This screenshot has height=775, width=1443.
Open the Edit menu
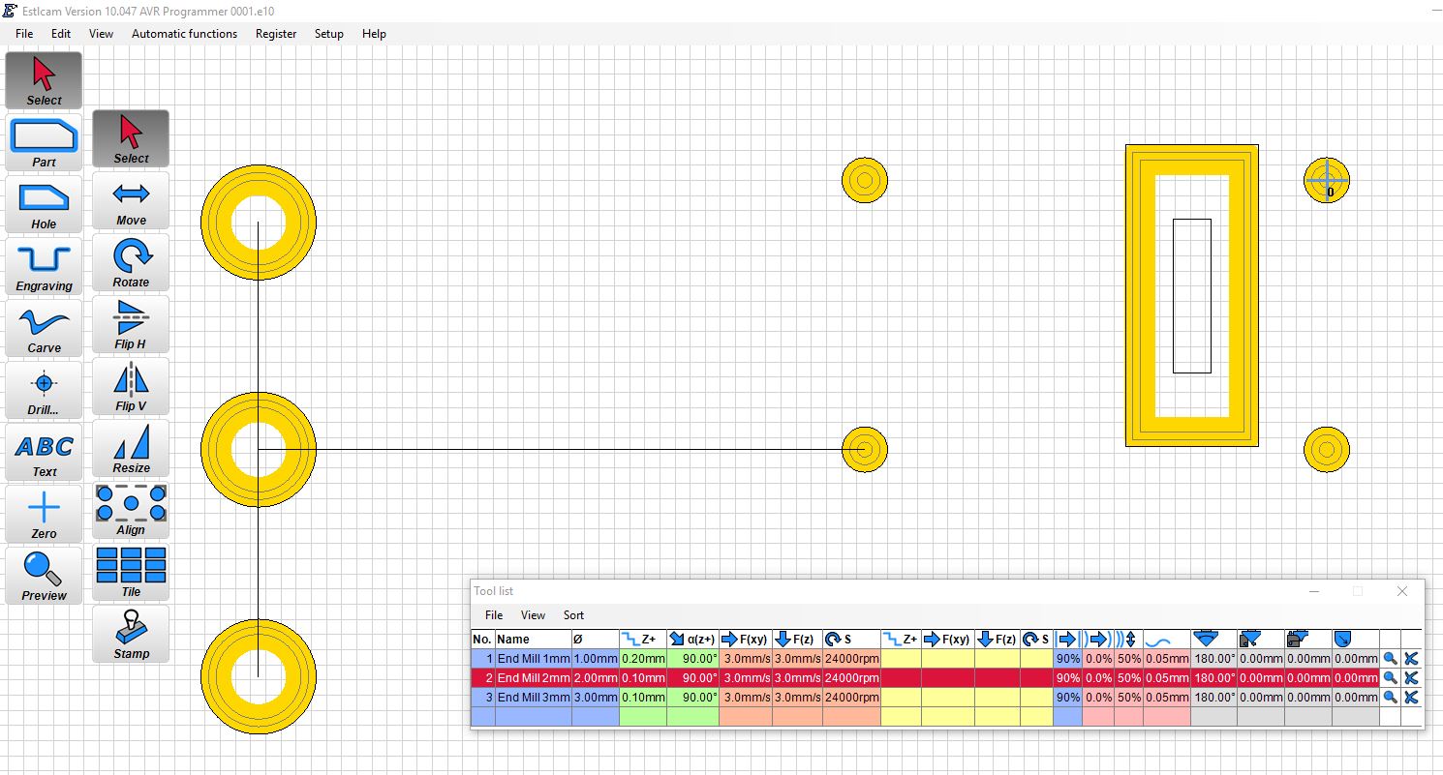coord(61,33)
